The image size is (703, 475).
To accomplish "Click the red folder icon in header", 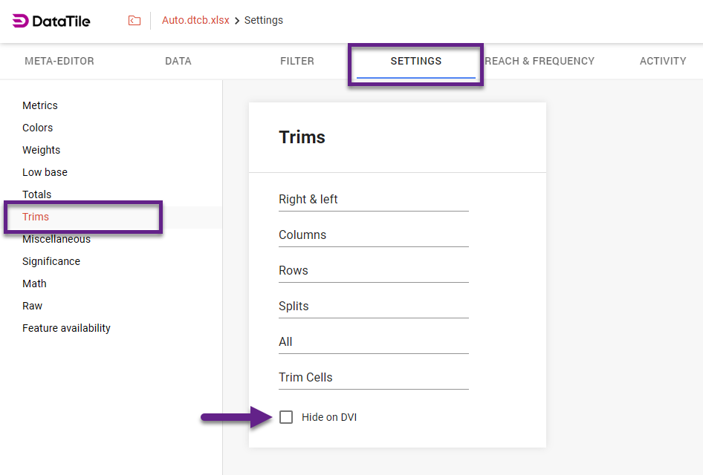I will pyautogui.click(x=135, y=21).
